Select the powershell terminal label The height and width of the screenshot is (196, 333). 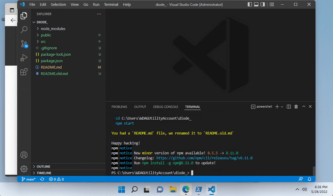262,107
